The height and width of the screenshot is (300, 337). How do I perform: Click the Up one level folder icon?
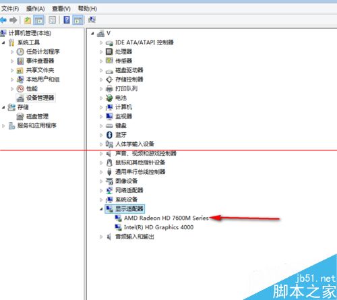pos(28,20)
